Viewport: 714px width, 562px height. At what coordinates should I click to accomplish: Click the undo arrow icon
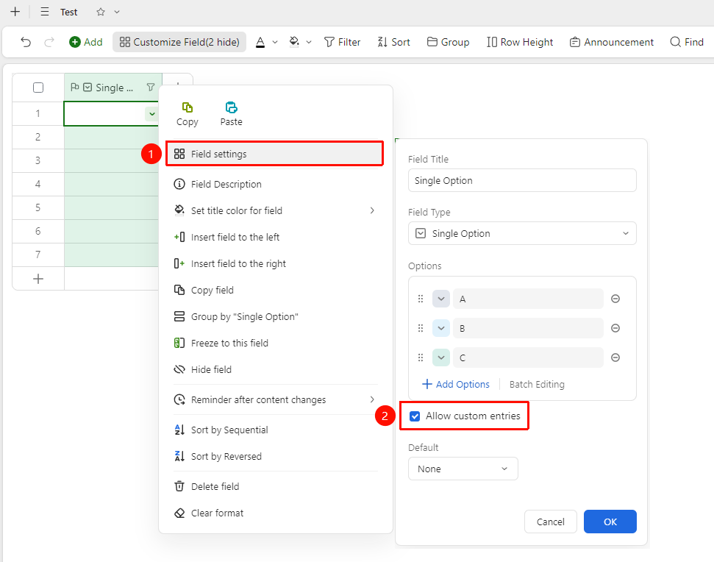26,42
